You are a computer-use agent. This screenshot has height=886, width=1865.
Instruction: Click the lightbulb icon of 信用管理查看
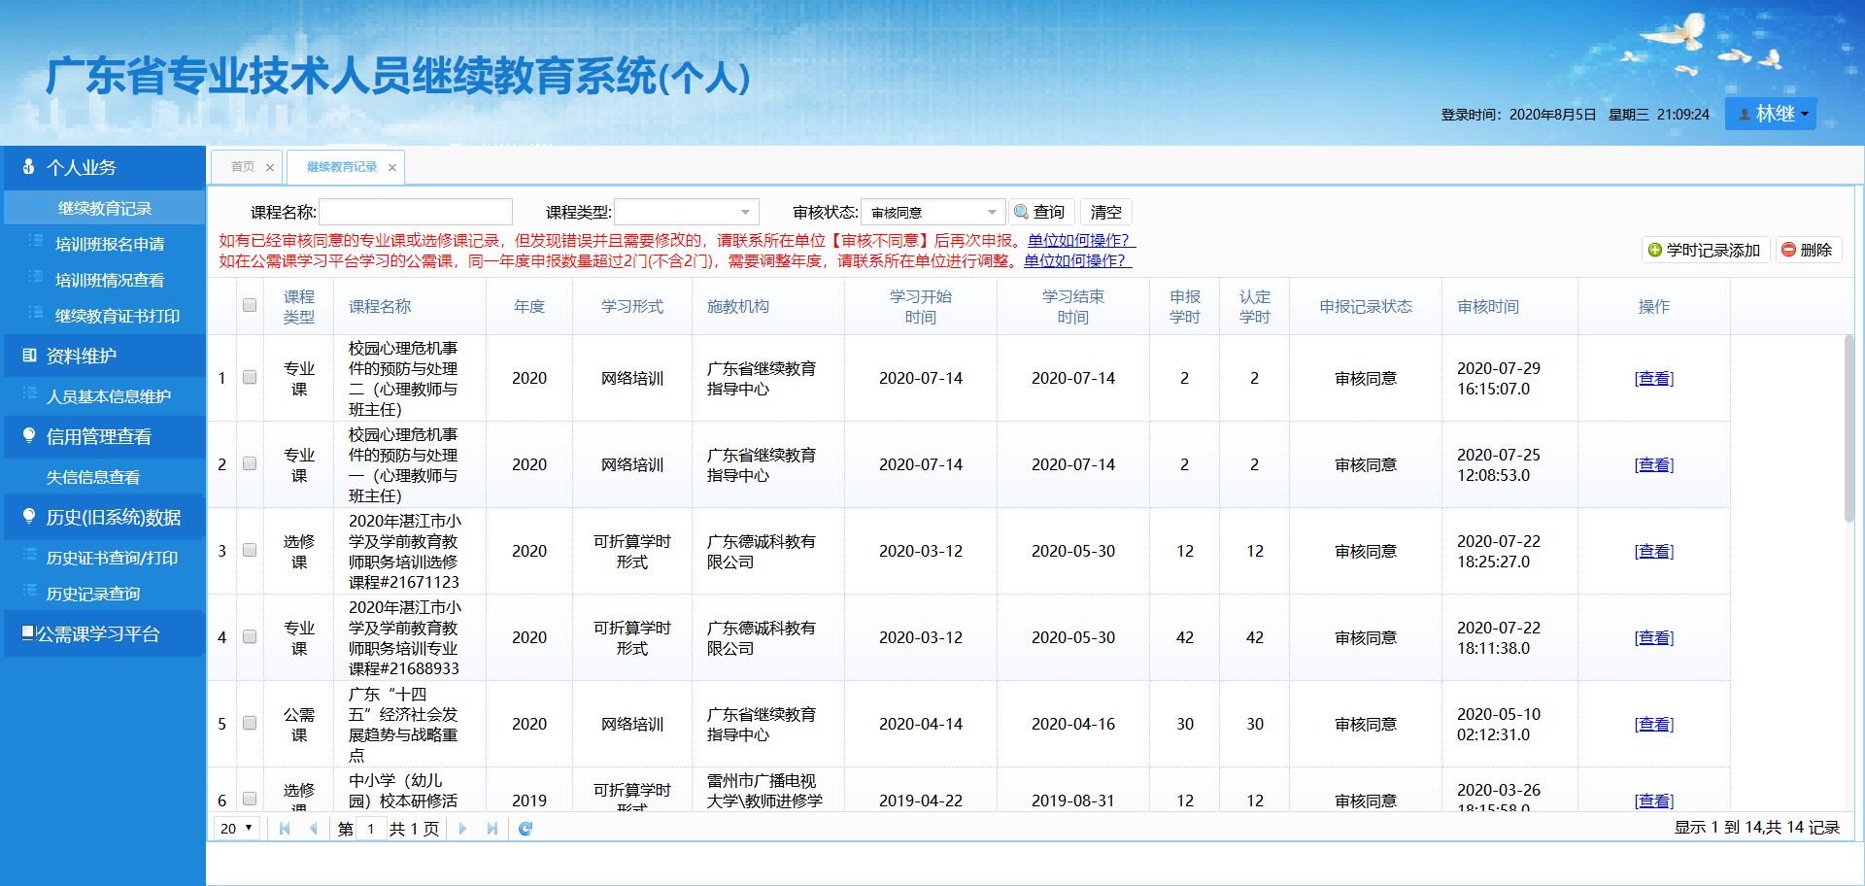[29, 435]
